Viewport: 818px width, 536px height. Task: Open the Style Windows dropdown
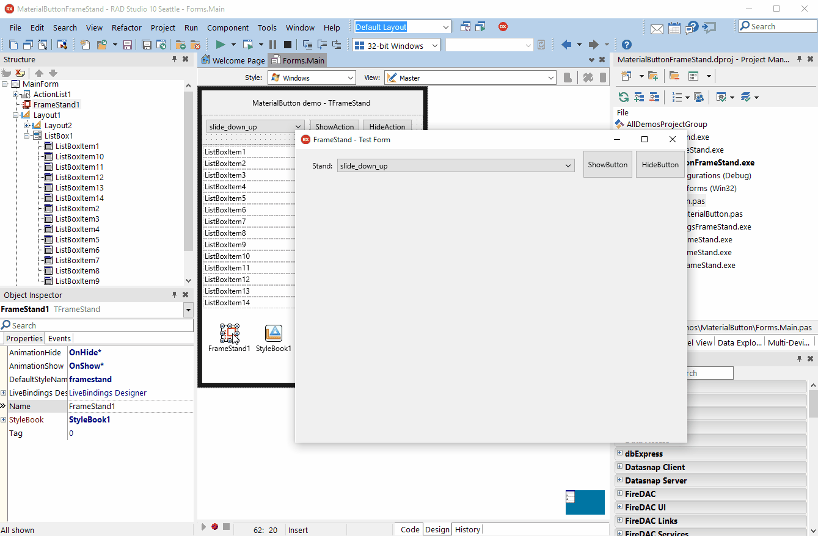tap(350, 78)
